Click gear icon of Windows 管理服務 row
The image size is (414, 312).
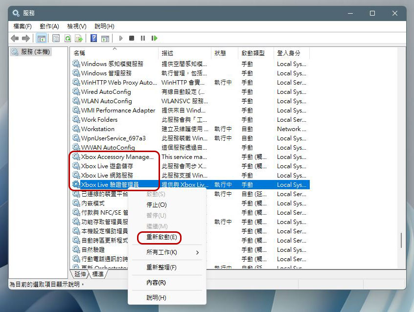[x=76, y=73]
